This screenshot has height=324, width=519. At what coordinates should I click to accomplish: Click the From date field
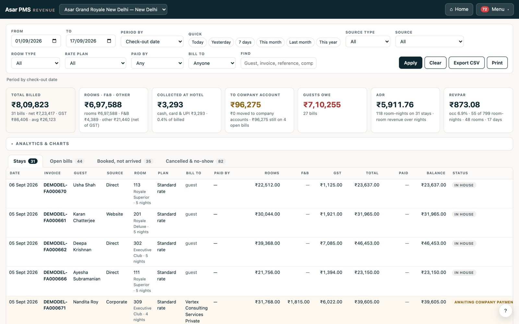point(36,41)
